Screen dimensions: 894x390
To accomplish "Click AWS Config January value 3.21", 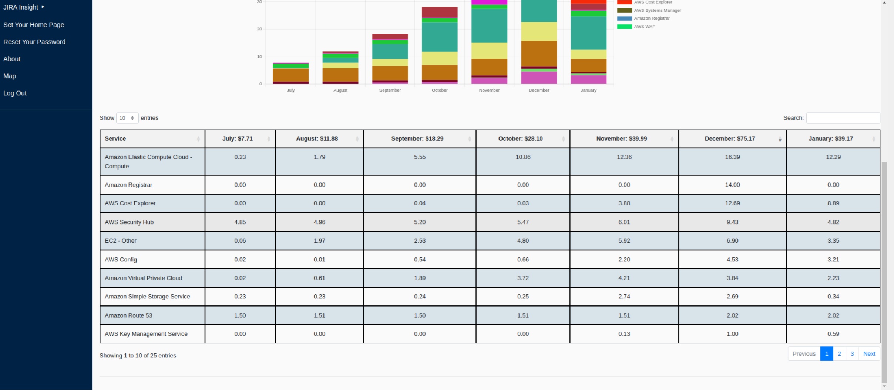I will 833,260.
